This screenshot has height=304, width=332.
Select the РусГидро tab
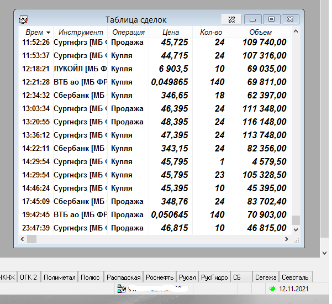[x=214, y=277]
